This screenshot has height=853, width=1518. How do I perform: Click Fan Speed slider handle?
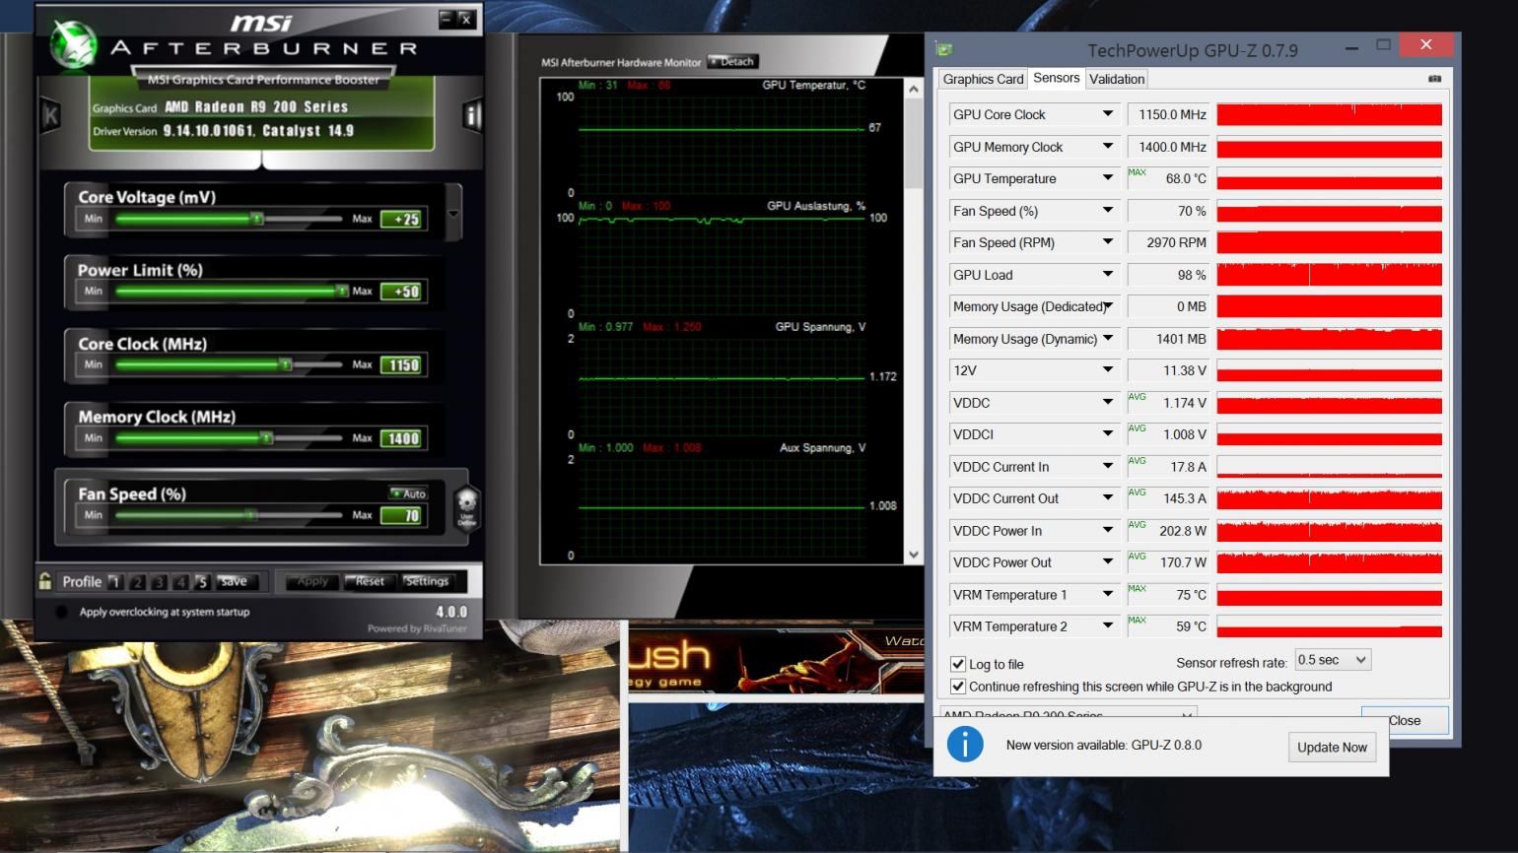[250, 514]
